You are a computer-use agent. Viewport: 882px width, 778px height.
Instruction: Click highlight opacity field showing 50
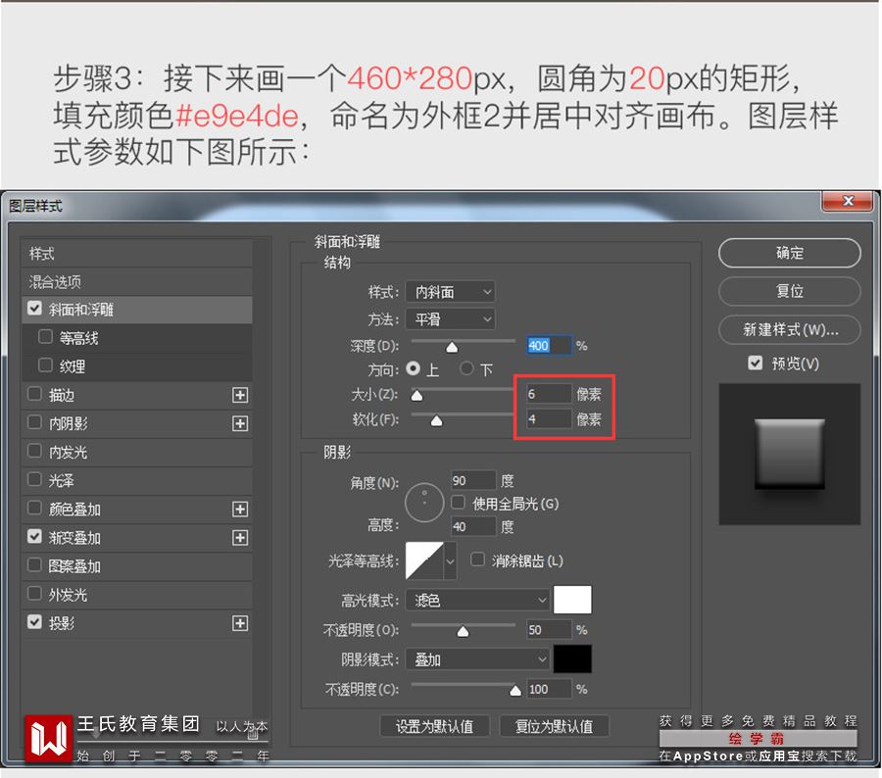[549, 629]
